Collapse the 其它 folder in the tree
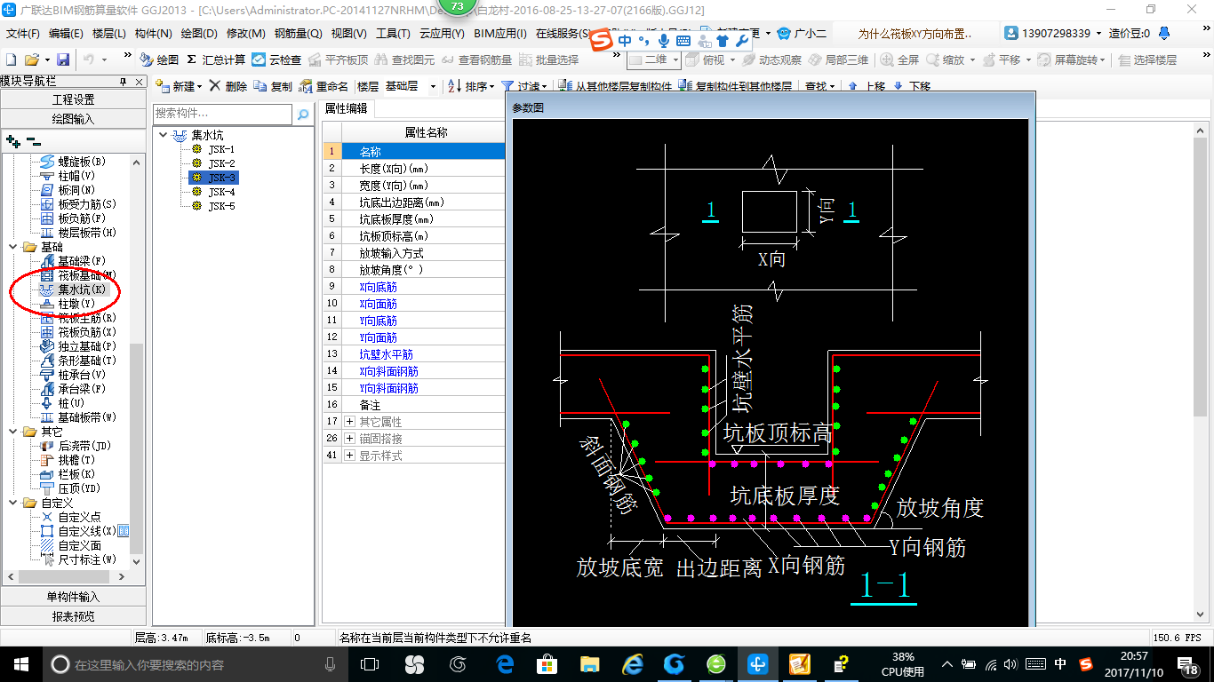This screenshot has width=1214, height=682. (13, 432)
